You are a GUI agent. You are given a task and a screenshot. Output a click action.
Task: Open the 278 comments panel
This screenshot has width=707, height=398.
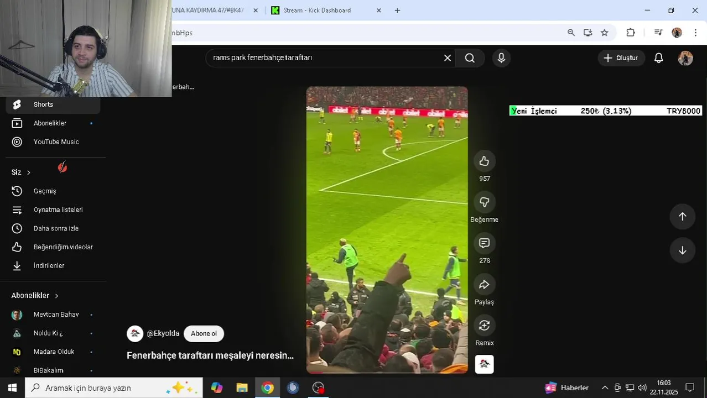[x=484, y=243]
